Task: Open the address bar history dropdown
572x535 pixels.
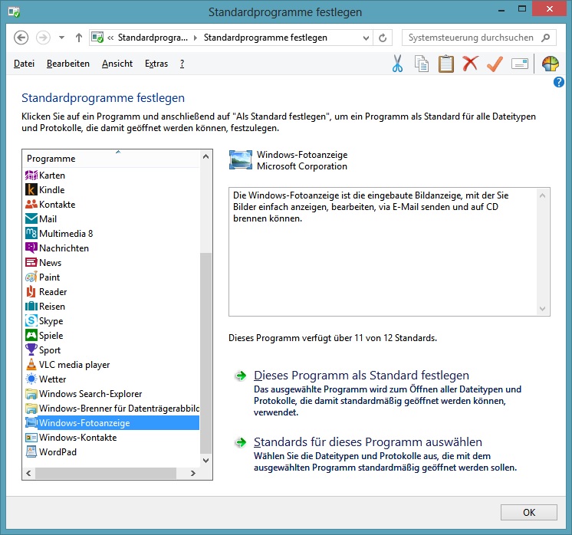Action: point(367,38)
